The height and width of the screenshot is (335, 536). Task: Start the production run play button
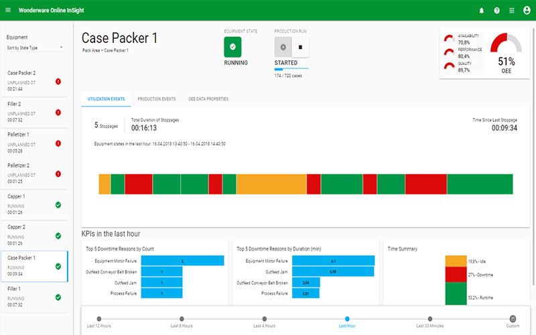tap(283, 47)
